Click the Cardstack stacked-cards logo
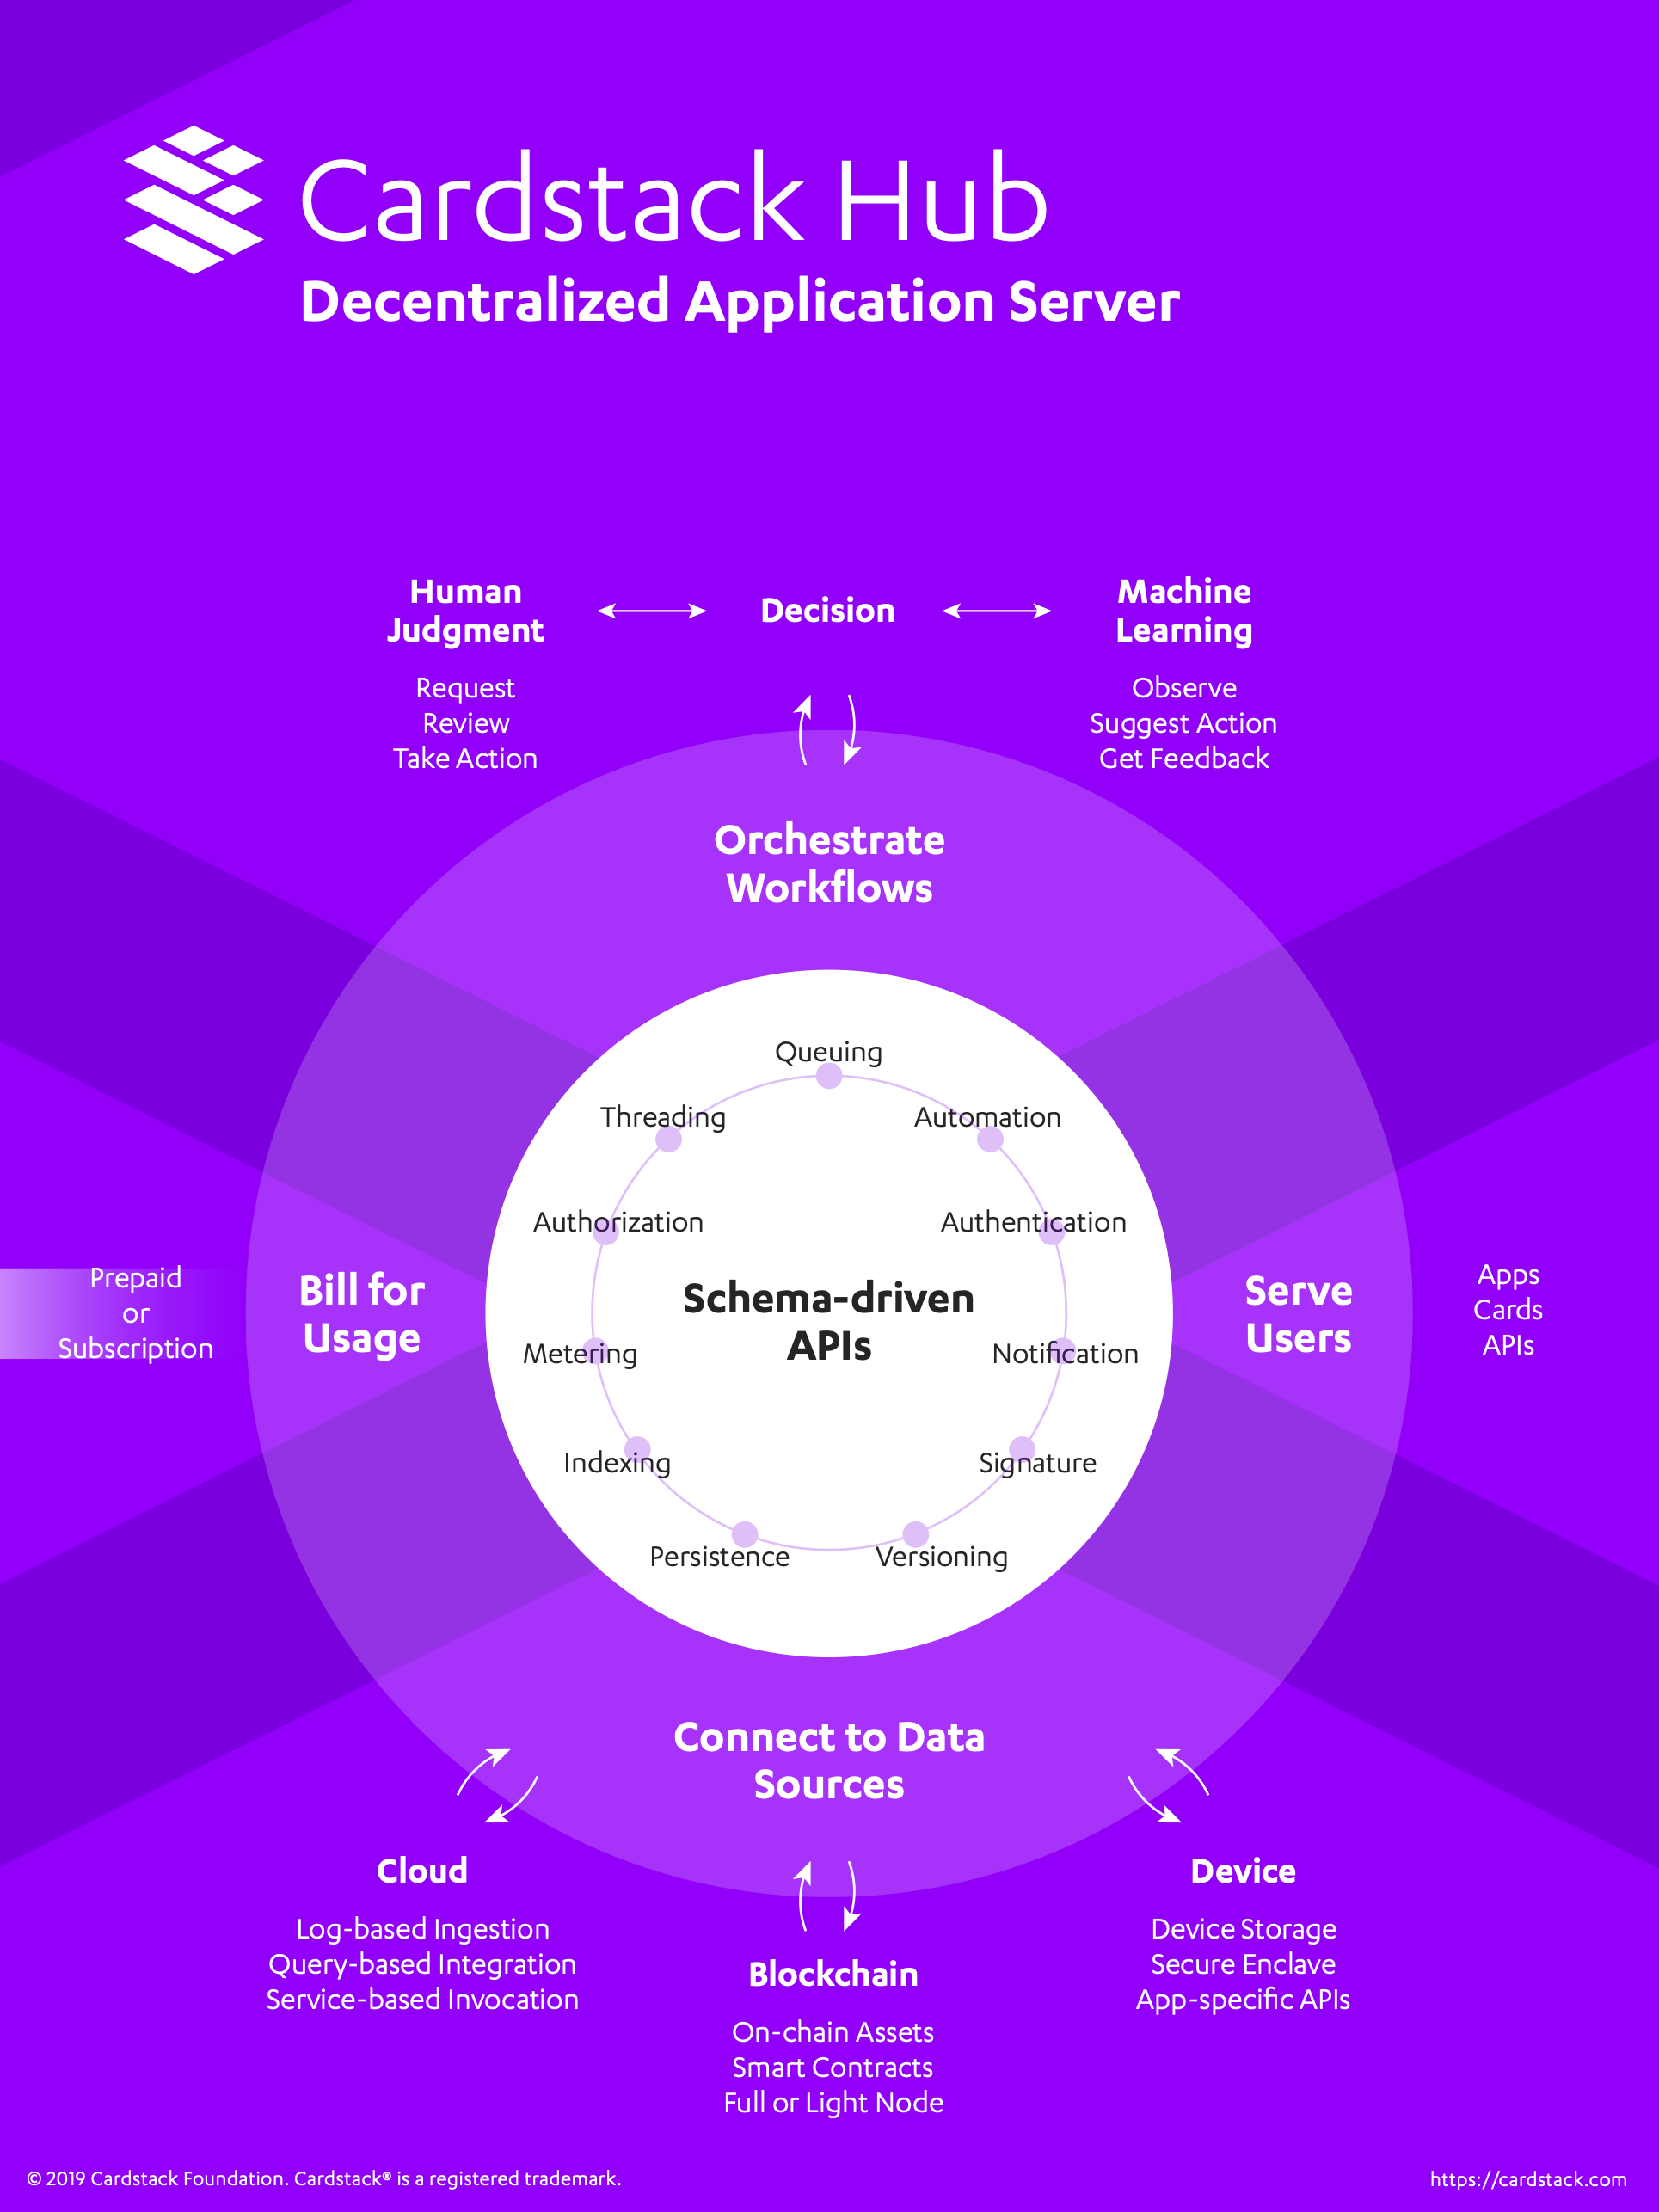Viewport: 1659px width, 2212px height. 193,200
